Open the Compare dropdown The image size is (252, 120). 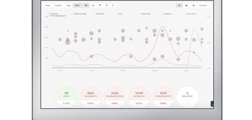coord(204,5)
